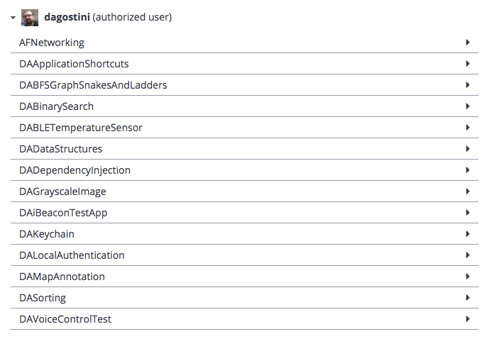Open the AFNetworking repository name
Screen dimensions: 499x356
click(x=52, y=43)
